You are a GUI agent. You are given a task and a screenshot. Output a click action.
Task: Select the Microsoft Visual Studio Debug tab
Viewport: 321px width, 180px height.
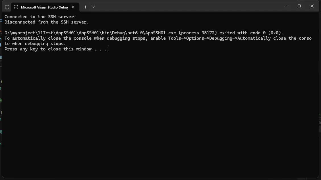pyautogui.click(x=44, y=7)
